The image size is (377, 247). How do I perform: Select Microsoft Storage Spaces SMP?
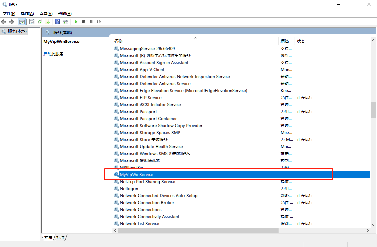[242, 132]
